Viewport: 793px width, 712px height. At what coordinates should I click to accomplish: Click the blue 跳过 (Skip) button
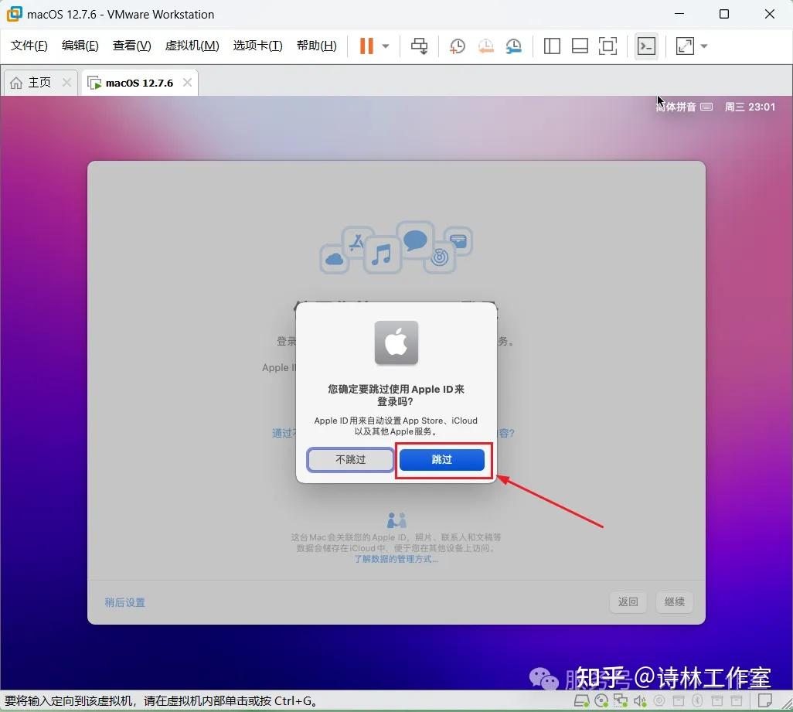pos(441,460)
